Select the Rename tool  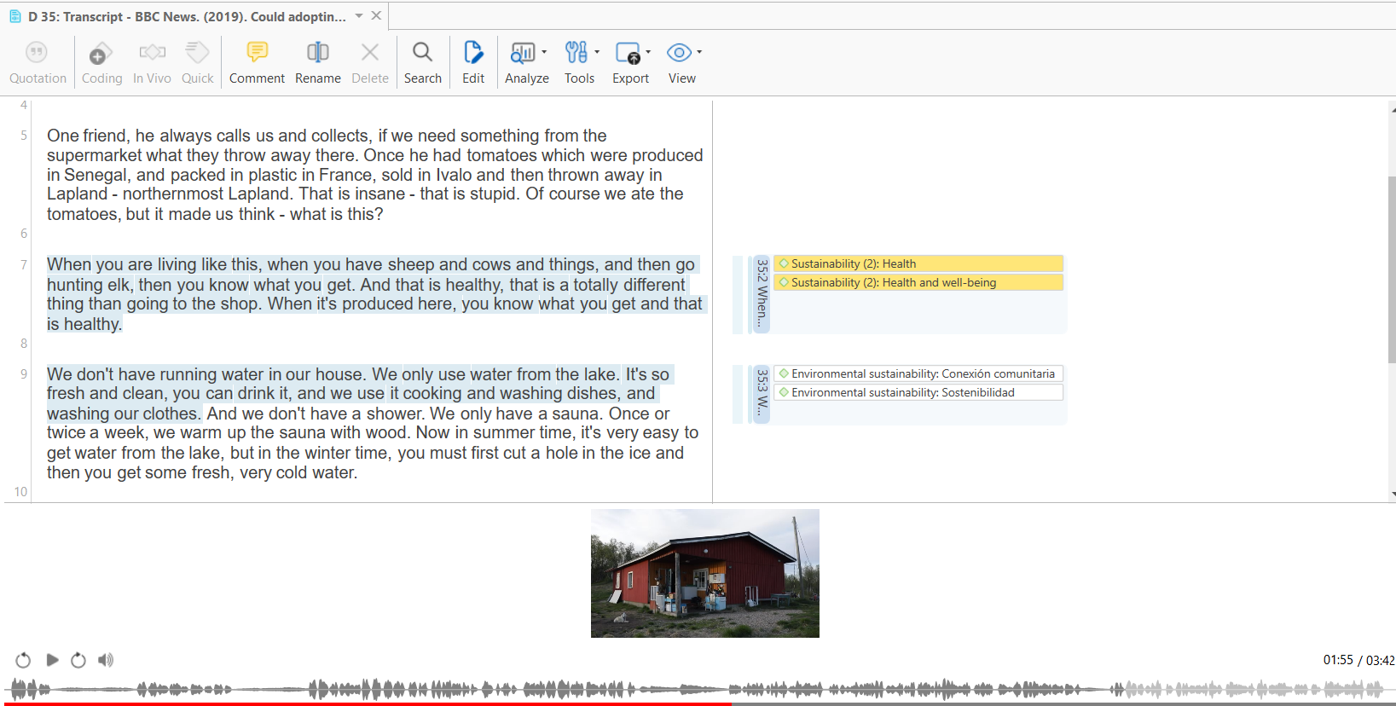click(317, 53)
